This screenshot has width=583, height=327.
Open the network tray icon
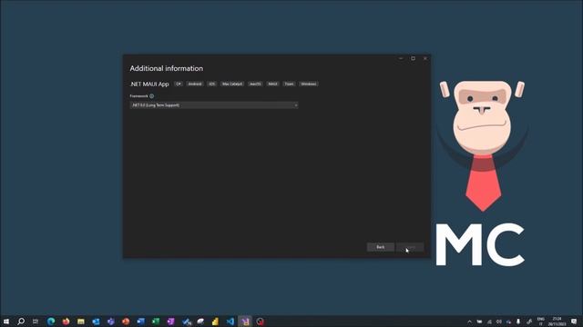[x=489, y=322]
